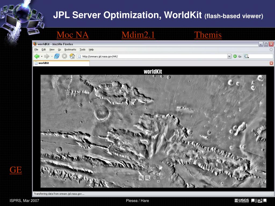The height and width of the screenshot is (206, 275).
Task: Expand the address bar URL dropdown
Action: tap(229, 56)
